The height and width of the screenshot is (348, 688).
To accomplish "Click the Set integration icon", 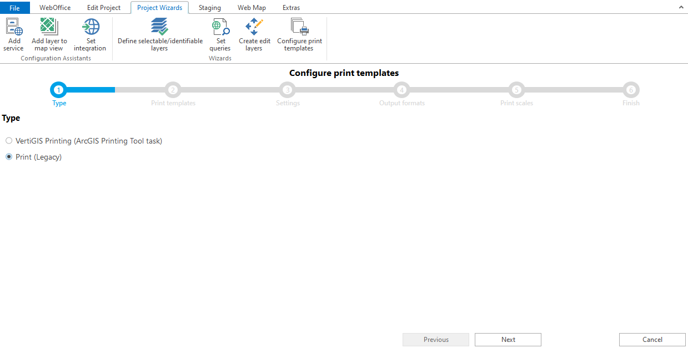I will [90, 27].
